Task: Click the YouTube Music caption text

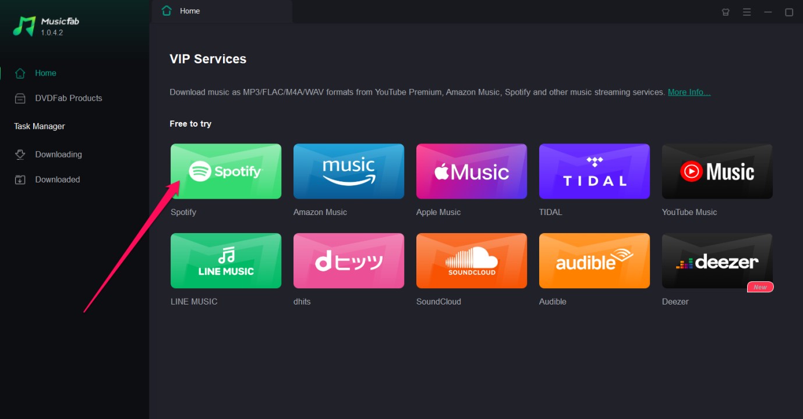Action: click(x=689, y=212)
